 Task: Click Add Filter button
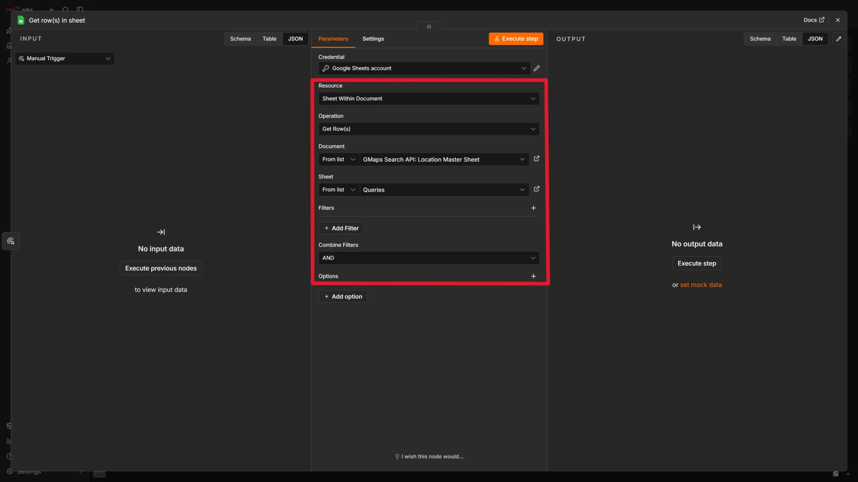tap(341, 228)
